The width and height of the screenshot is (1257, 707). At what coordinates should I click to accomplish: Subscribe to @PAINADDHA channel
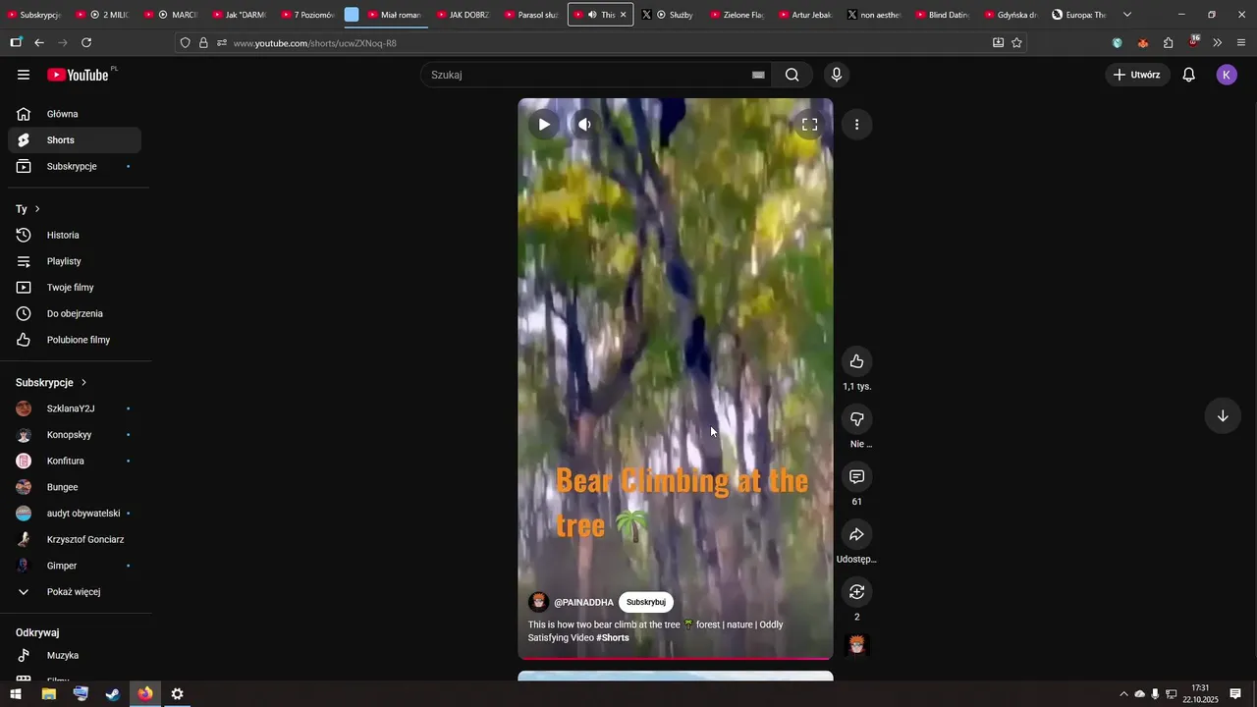click(x=646, y=602)
